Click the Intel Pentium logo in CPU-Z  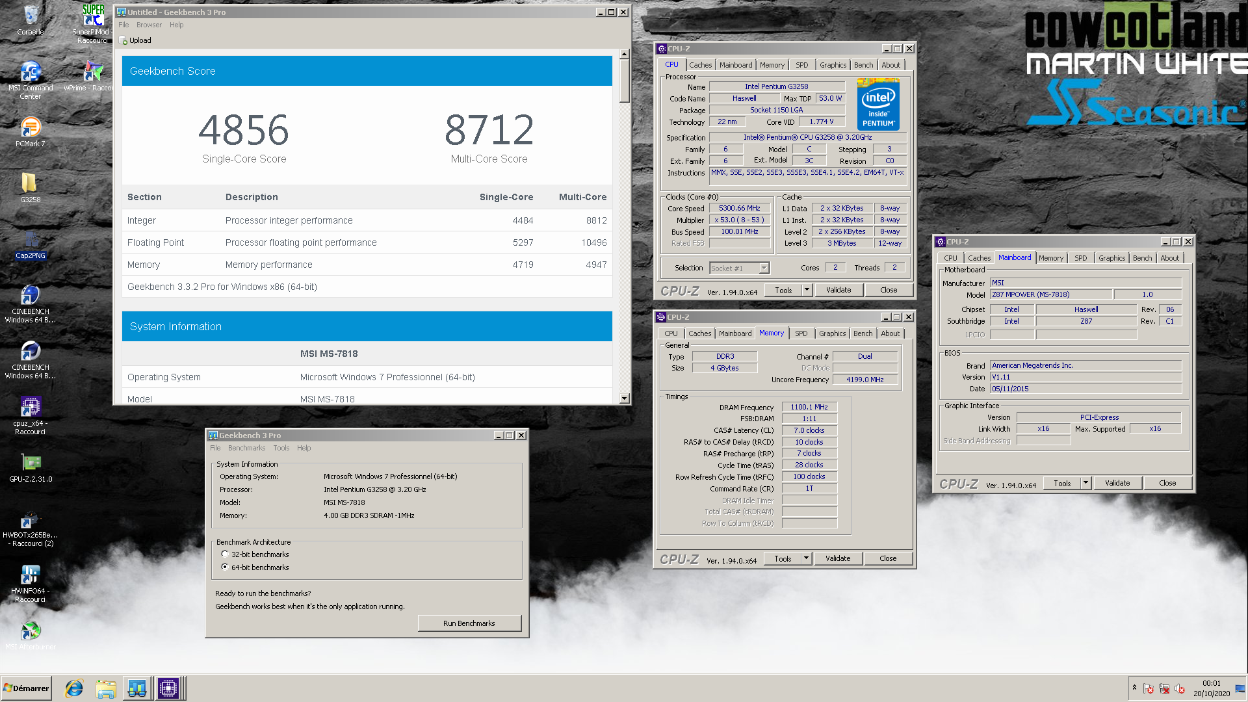point(878,104)
